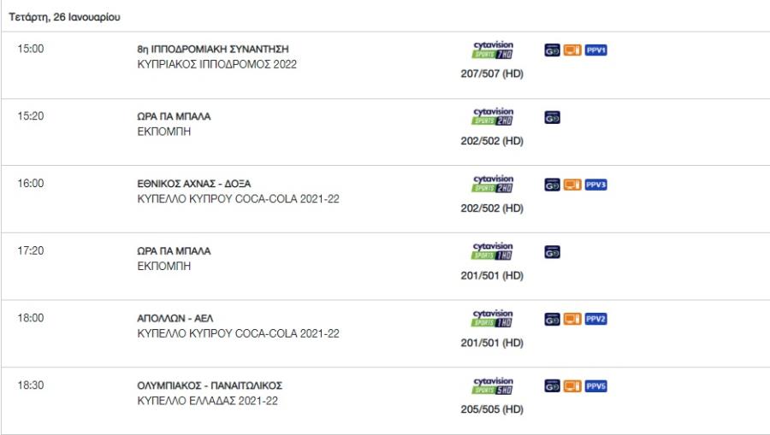The height and width of the screenshot is (435, 770).
Task: Open the ΕΘΝΙΚΟΣ ΑΧΝΑΣ - ΔΟΞΑ match title
Action: click(194, 184)
